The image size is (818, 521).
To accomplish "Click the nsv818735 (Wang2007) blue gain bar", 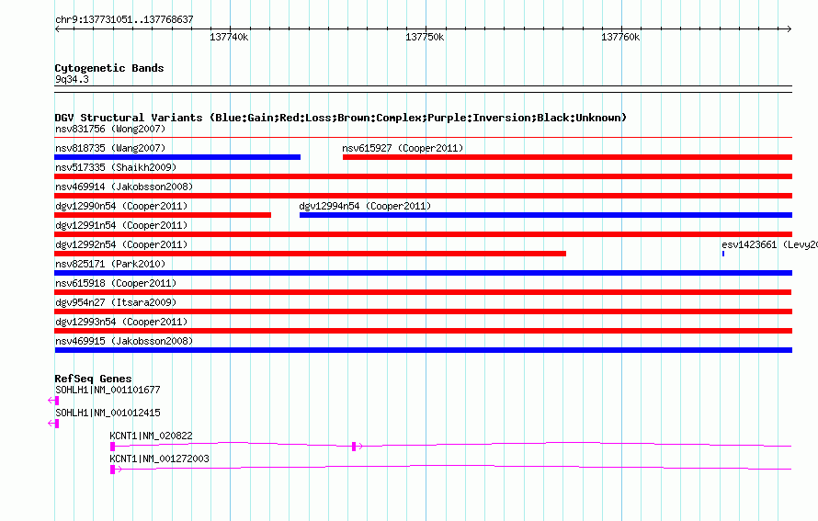I will [177, 157].
